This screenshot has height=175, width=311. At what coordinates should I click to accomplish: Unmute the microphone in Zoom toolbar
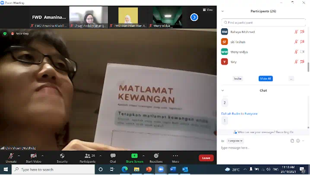pos(11,158)
